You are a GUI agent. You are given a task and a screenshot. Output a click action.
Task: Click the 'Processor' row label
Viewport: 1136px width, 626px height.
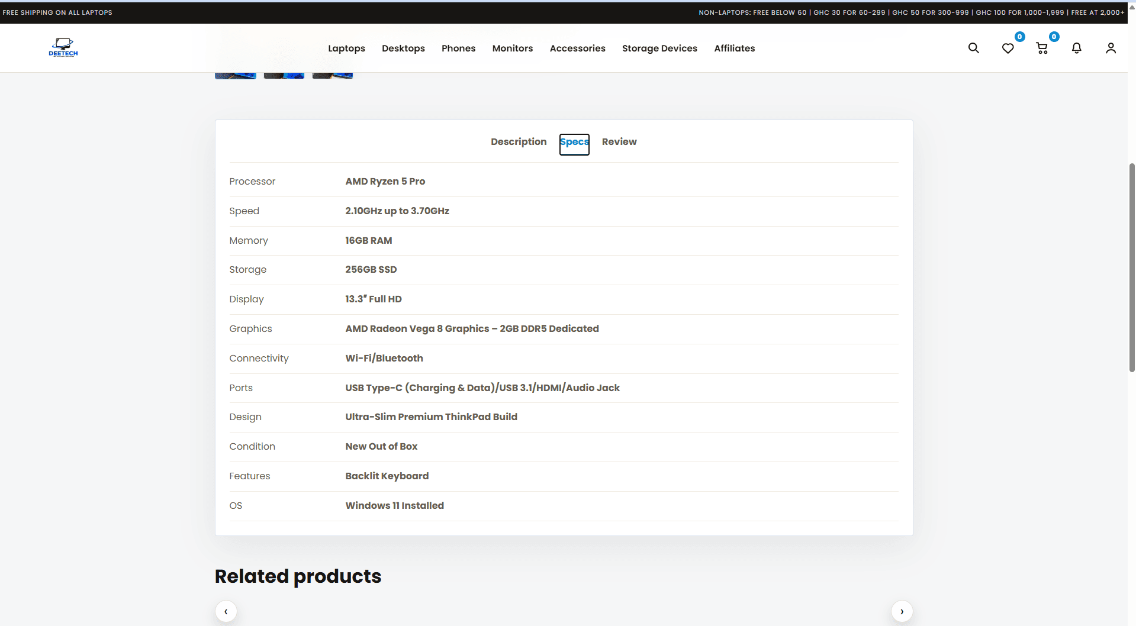[x=252, y=181]
